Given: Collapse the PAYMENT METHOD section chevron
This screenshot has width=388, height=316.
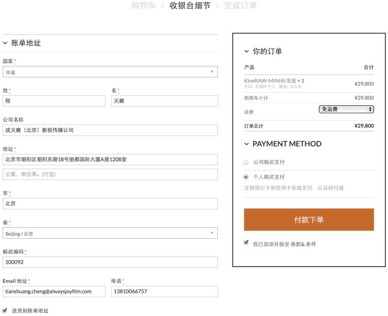Looking at the screenshot, I should point(247,144).
